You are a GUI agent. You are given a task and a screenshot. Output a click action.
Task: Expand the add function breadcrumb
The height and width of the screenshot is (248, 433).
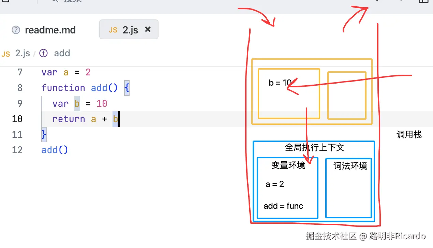tap(62, 53)
